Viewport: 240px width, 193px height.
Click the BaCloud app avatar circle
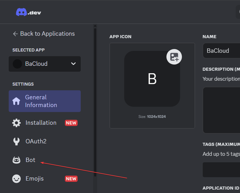[17, 64]
